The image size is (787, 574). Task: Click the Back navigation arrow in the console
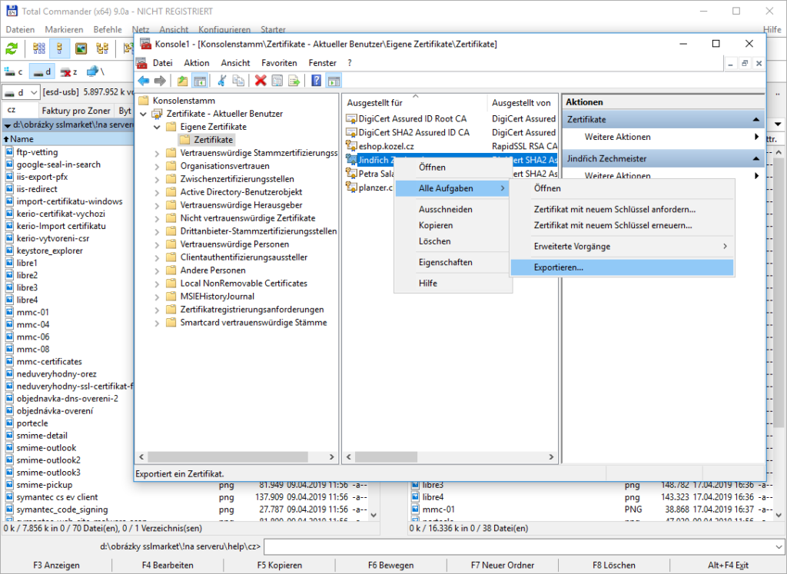(143, 80)
